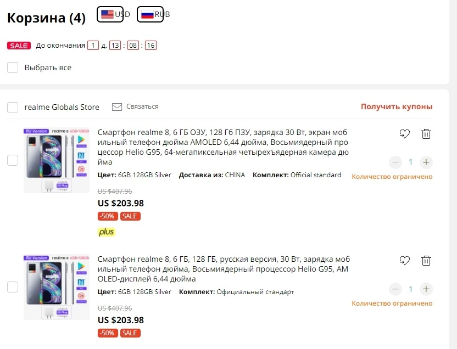Click the yellow plus badge
This screenshot has width=457, height=349.
pos(107,232)
